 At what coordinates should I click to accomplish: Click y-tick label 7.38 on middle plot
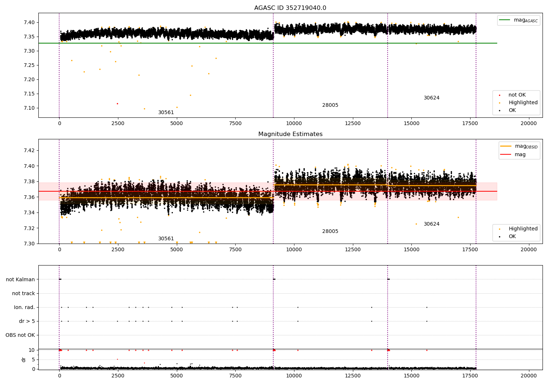[29, 181]
